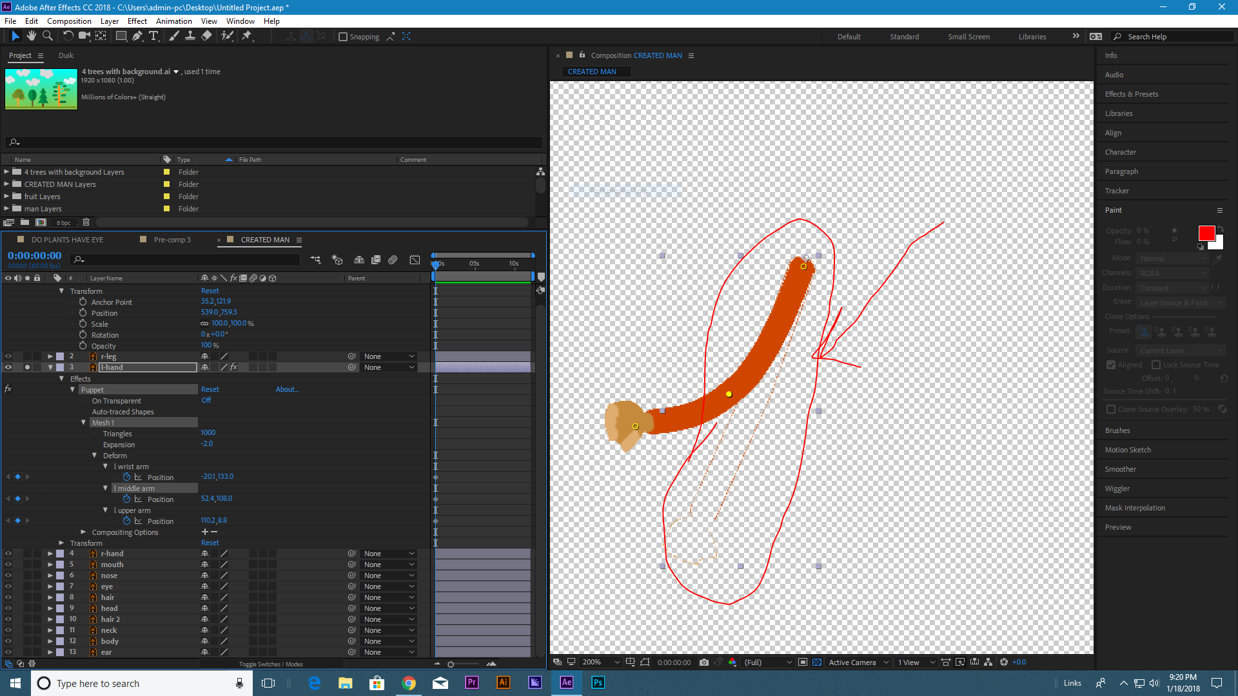Viewport: 1238px width, 696px height.
Task: Select the Puppet Pin tool
Action: click(x=247, y=36)
